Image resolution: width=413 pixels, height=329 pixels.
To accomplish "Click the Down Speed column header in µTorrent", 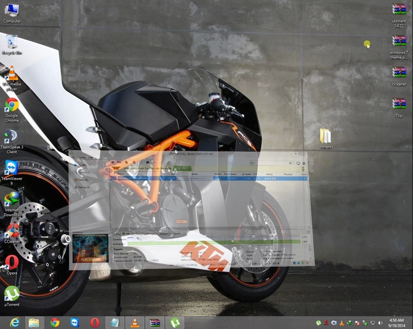I will click(230, 174).
